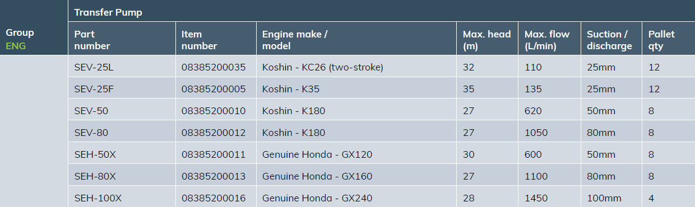
Task: Select the 100mm suction / discharge cell
Action: 604,198
